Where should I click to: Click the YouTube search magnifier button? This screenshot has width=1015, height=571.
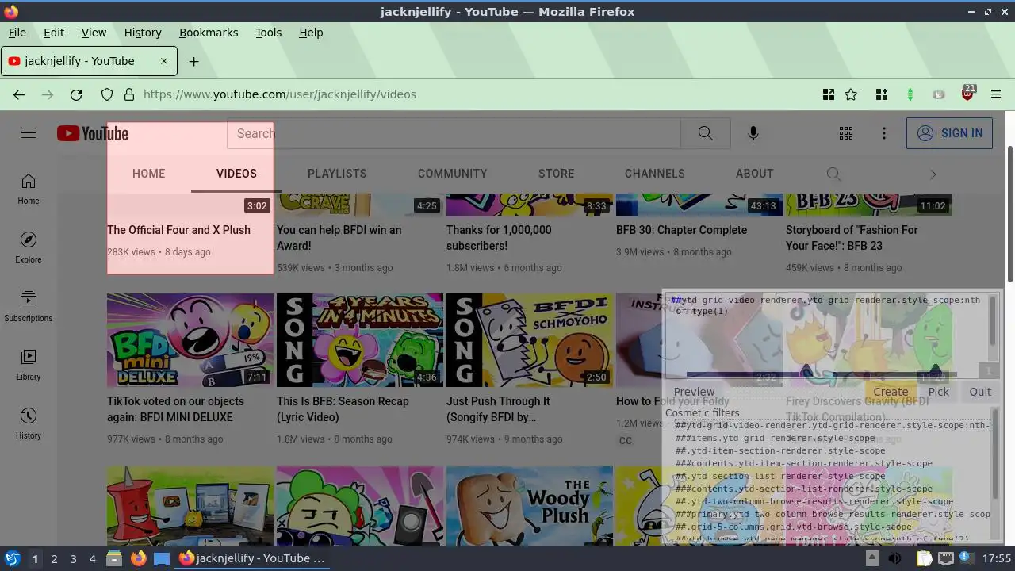(705, 133)
